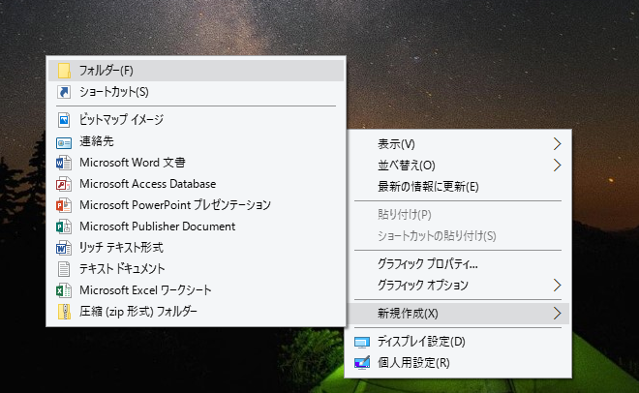The height and width of the screenshot is (393, 639).
Task: Click the Excel worksheet icon
Action: click(64, 290)
